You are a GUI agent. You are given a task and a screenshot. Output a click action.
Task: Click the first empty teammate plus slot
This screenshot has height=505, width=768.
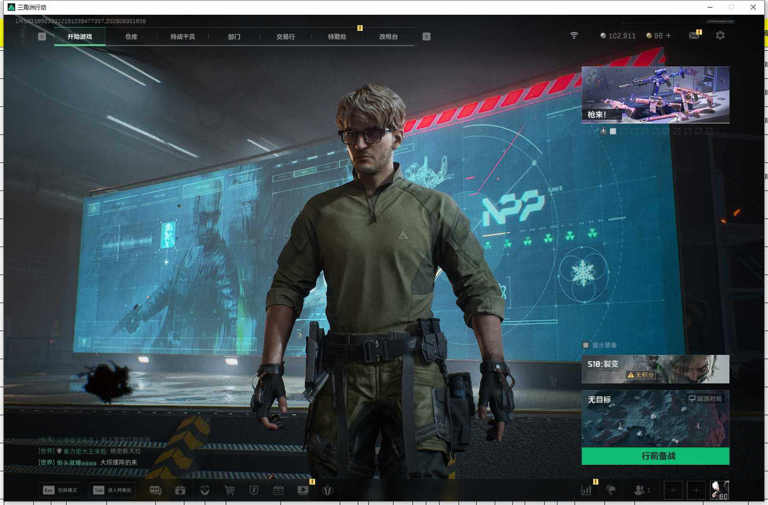tap(673, 490)
